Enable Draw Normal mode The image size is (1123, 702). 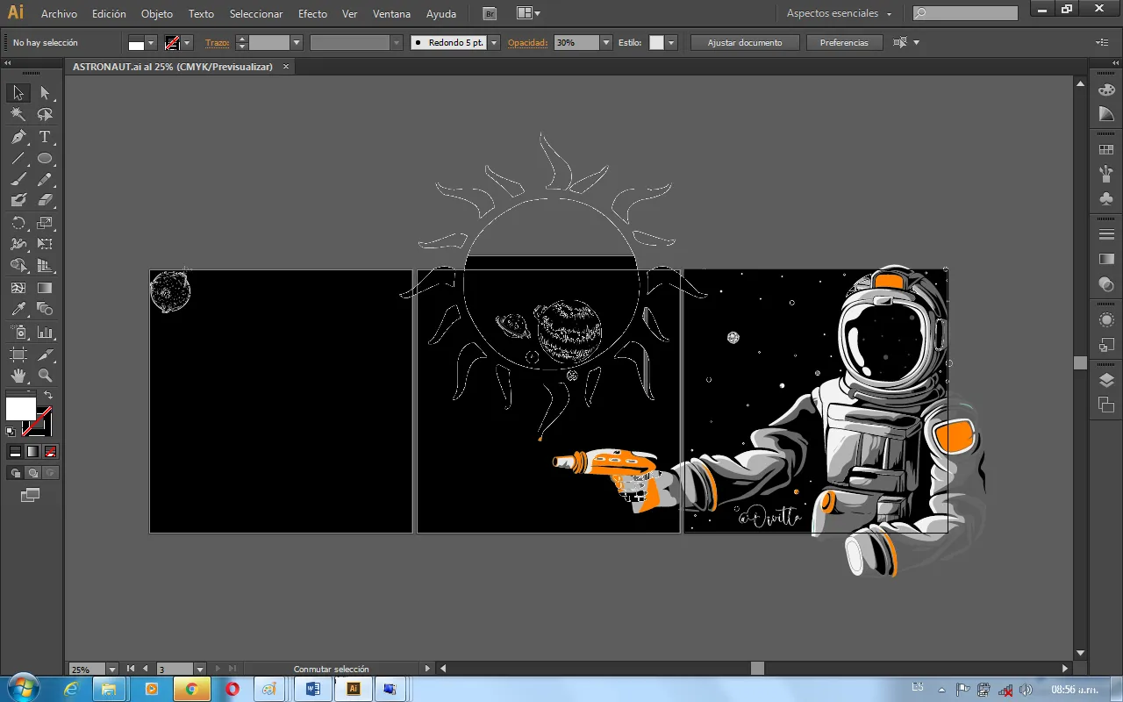click(15, 472)
